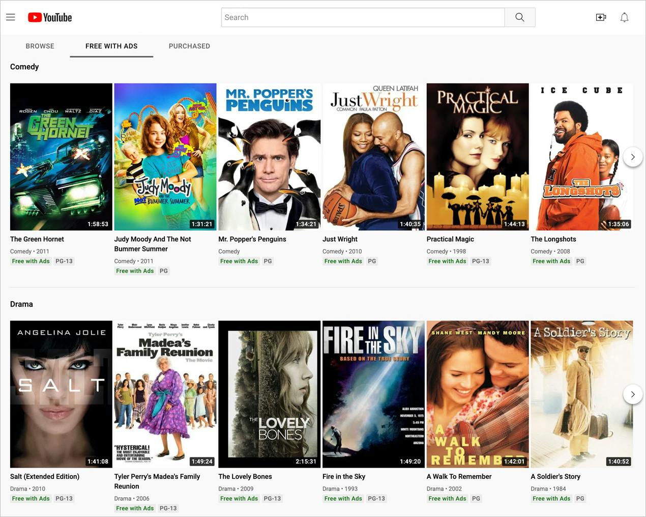Click The Lovely Bones poster
646x517 pixels.
click(269, 394)
